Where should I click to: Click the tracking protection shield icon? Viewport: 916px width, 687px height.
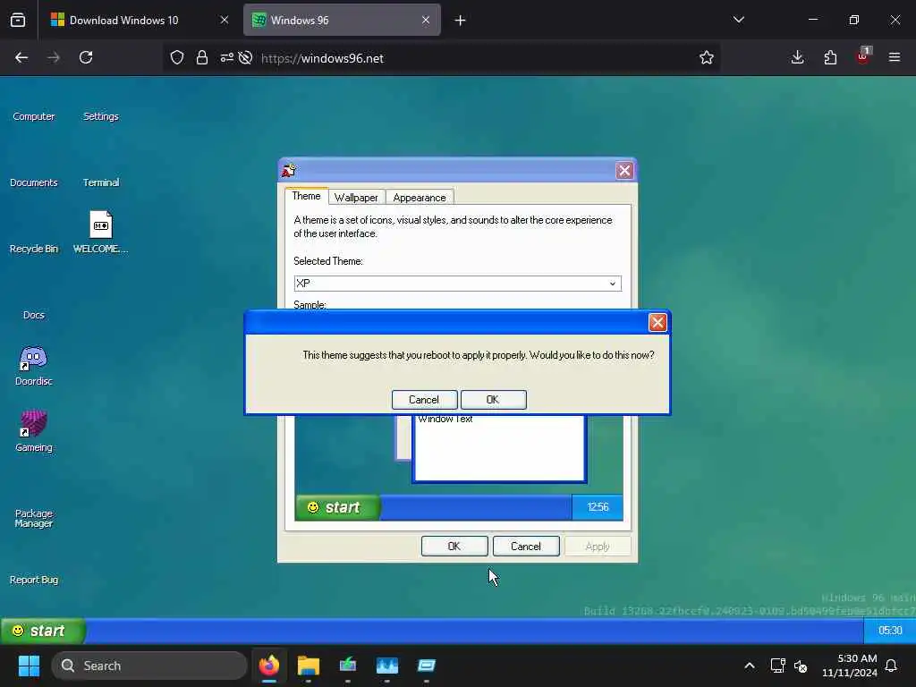point(177,57)
